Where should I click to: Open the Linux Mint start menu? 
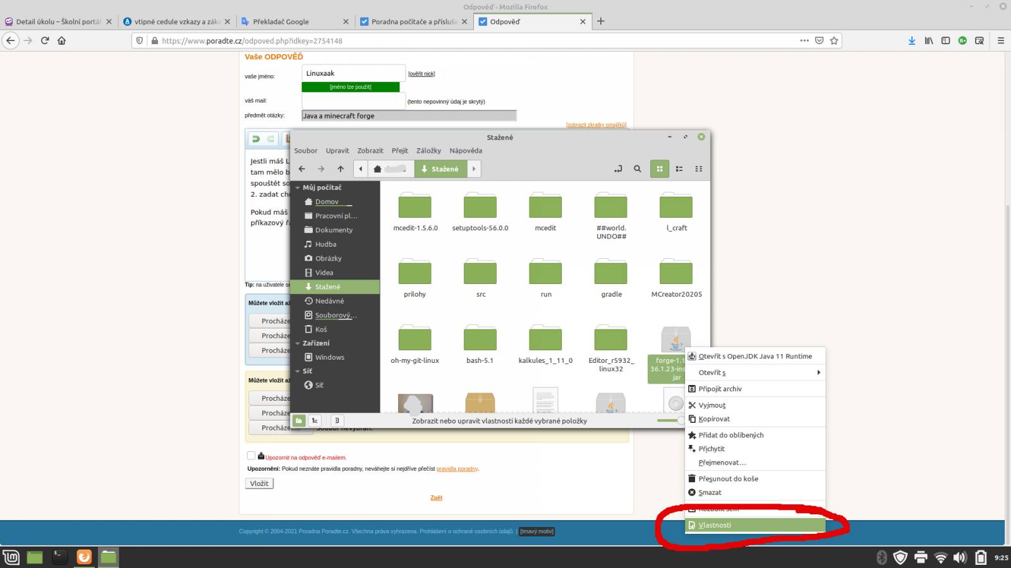[11, 557]
